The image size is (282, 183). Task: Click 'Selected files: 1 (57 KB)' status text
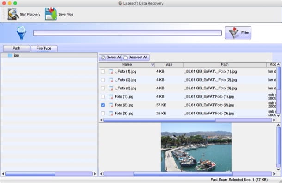pyautogui.click(x=248, y=180)
